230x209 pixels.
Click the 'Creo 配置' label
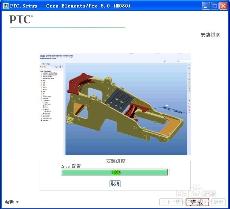(71, 166)
